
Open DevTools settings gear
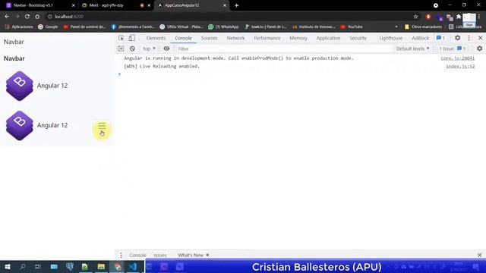coord(457,38)
